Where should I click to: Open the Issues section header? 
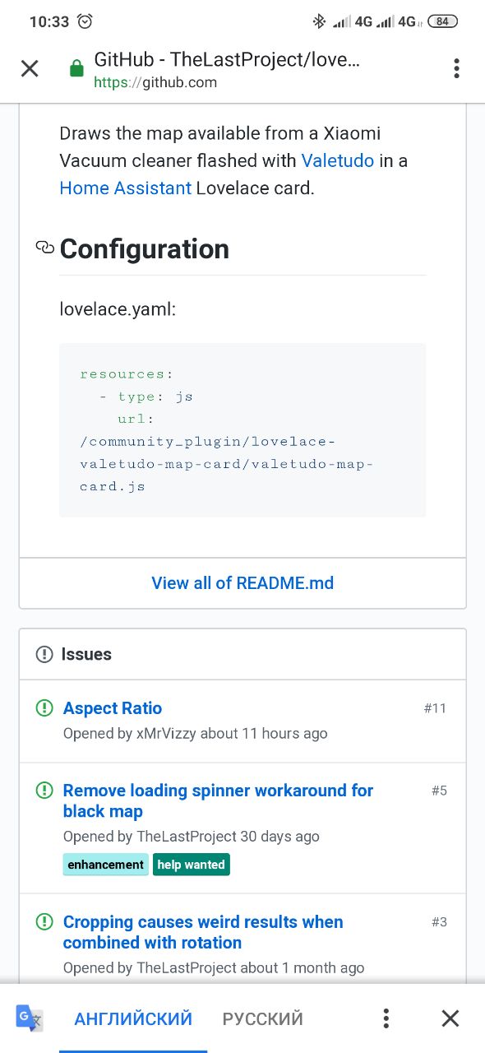point(242,654)
